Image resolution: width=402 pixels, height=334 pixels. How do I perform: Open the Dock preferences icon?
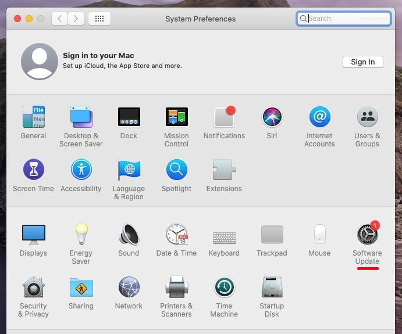click(x=129, y=117)
